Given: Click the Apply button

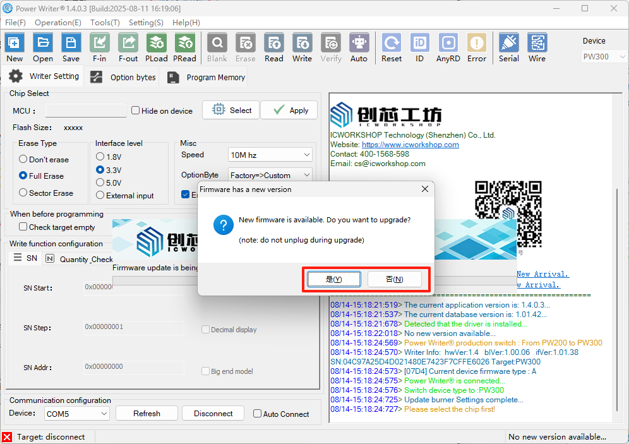Looking at the screenshot, I should click(289, 110).
